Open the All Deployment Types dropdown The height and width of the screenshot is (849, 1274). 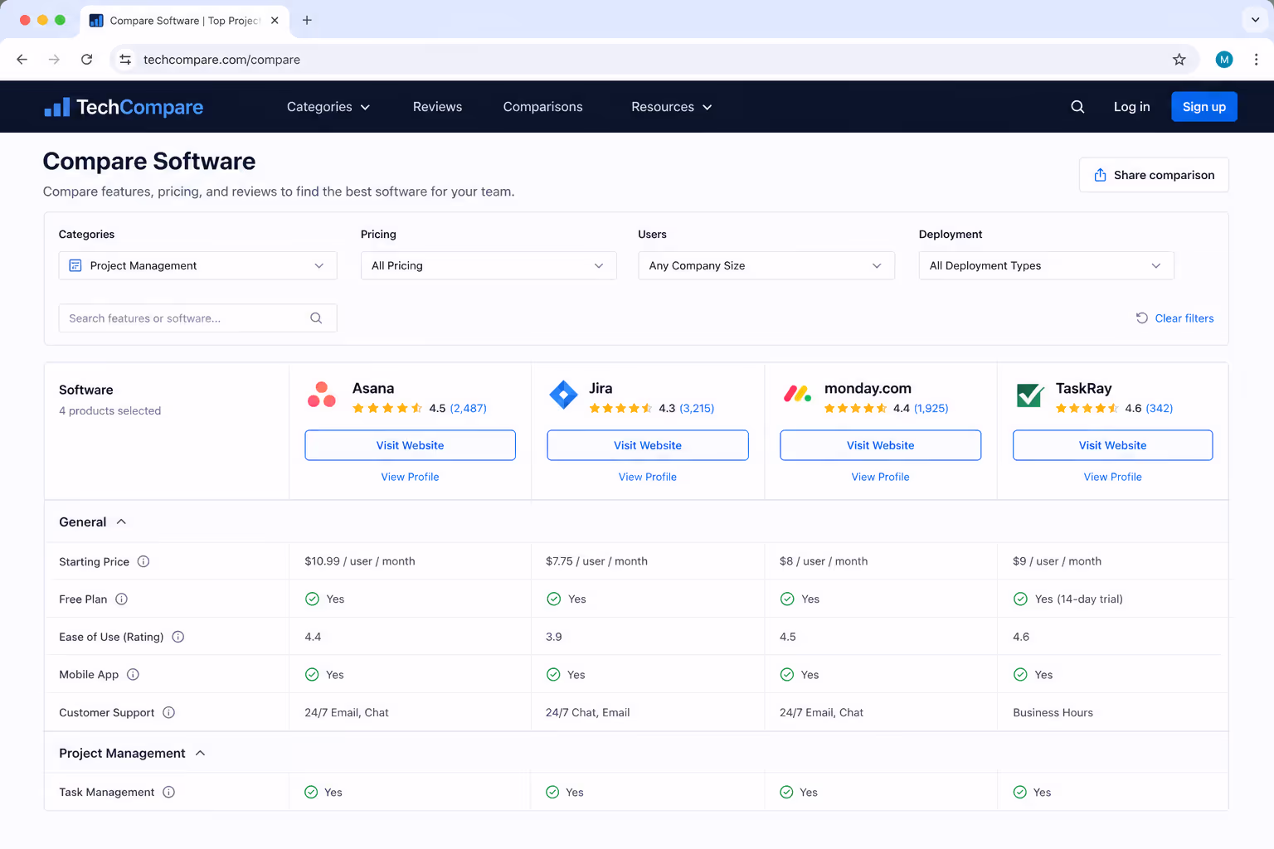point(1046,265)
